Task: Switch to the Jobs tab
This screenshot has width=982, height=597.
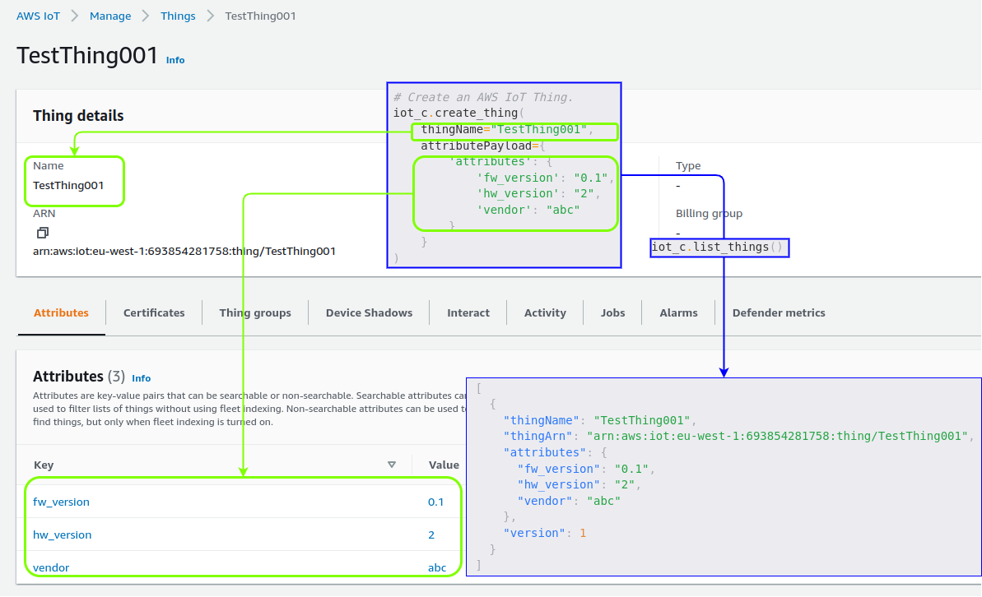Action: pyautogui.click(x=612, y=313)
